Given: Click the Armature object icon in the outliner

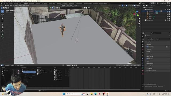Looking at the screenshot, I should coord(148,11).
